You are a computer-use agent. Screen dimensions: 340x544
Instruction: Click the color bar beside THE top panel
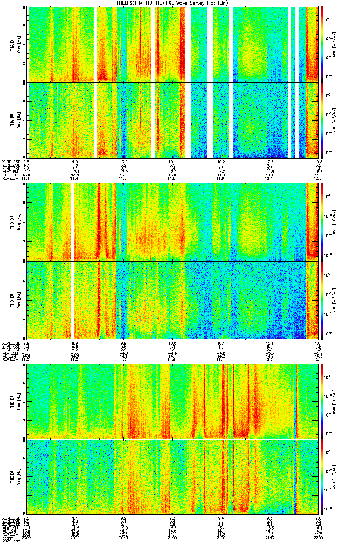point(322,402)
